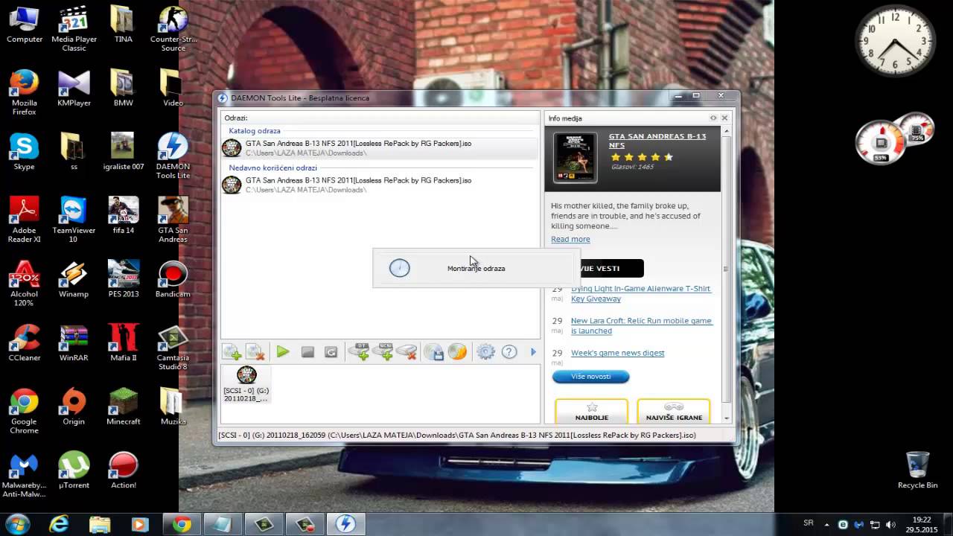Open DAEMON Tools preferences gear
953x536 pixels.
[x=485, y=352]
